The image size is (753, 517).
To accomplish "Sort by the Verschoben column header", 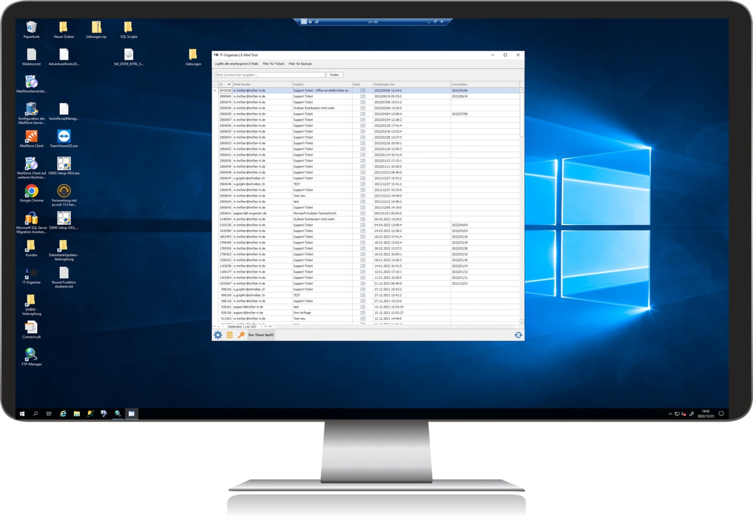I will click(485, 84).
